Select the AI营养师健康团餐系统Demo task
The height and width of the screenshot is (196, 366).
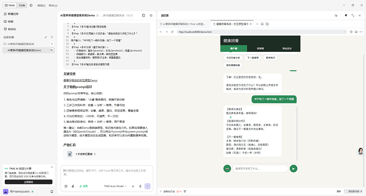point(24,50)
